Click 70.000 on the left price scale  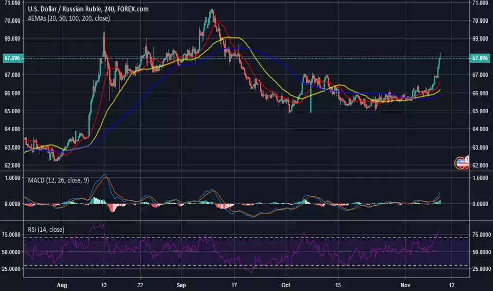[x=13, y=21]
